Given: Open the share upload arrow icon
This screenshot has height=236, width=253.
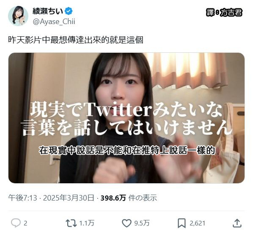Looking at the screenshot, I should coord(237,223).
